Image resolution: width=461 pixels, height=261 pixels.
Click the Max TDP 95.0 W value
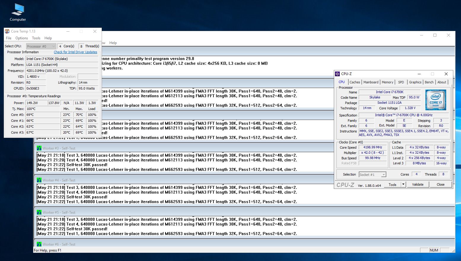(x=414, y=97)
